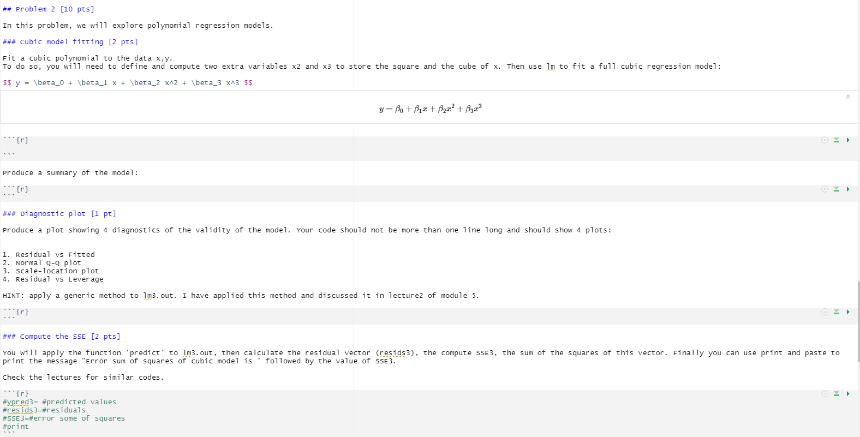The height and width of the screenshot is (437, 860).
Task: Run the SSE computation code chunk
Action: point(847,393)
